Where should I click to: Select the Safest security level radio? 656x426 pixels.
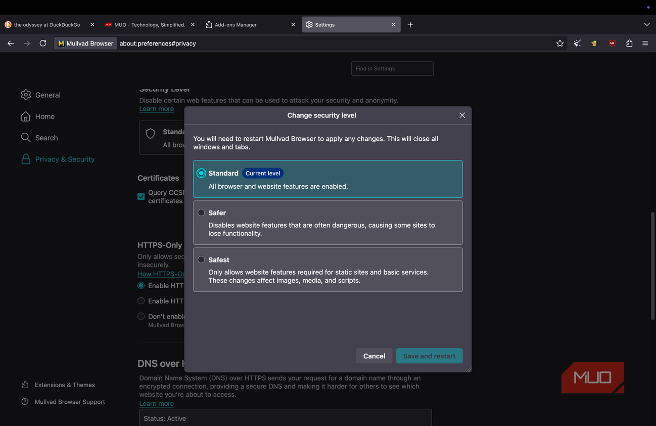[201, 260]
